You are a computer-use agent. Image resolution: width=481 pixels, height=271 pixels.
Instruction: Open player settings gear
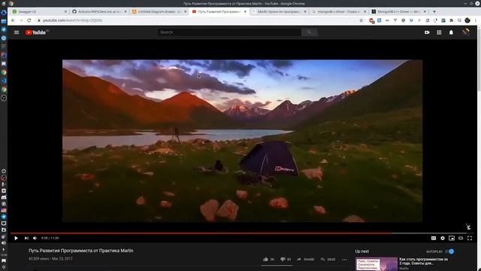(443, 238)
